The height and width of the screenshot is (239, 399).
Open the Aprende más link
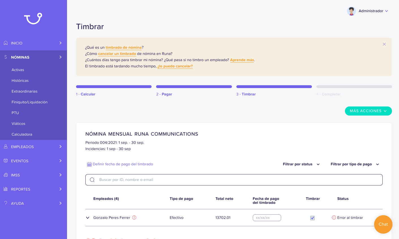(242, 60)
